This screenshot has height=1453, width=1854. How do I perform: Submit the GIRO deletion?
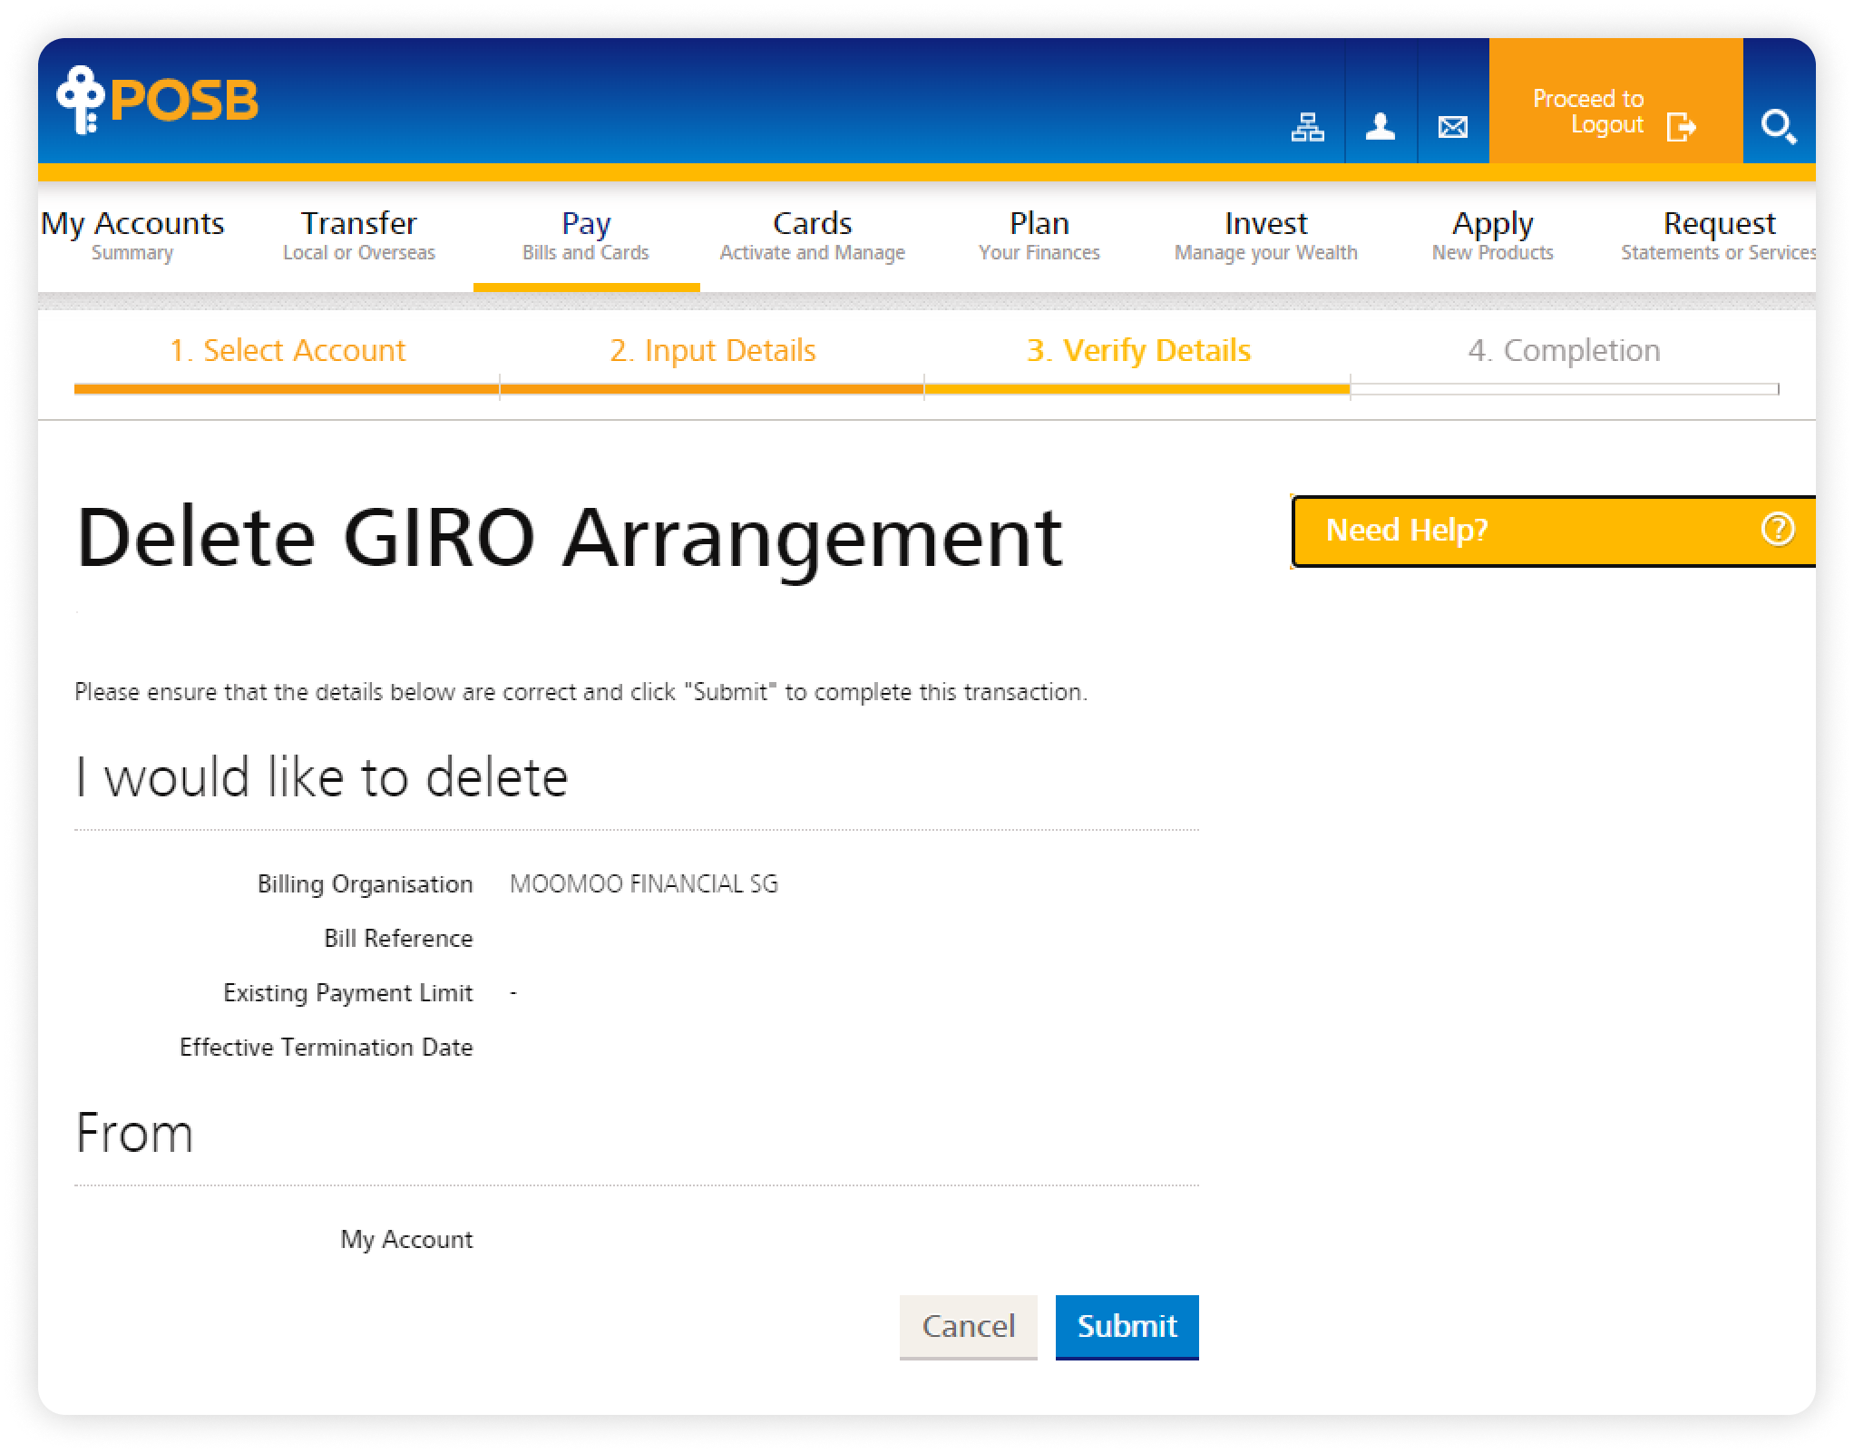click(1127, 1327)
